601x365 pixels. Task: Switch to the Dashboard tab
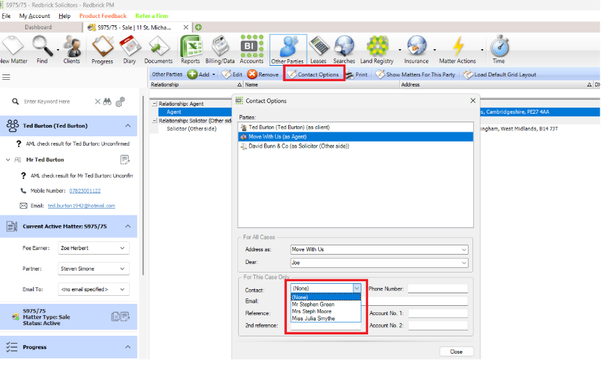[38, 27]
